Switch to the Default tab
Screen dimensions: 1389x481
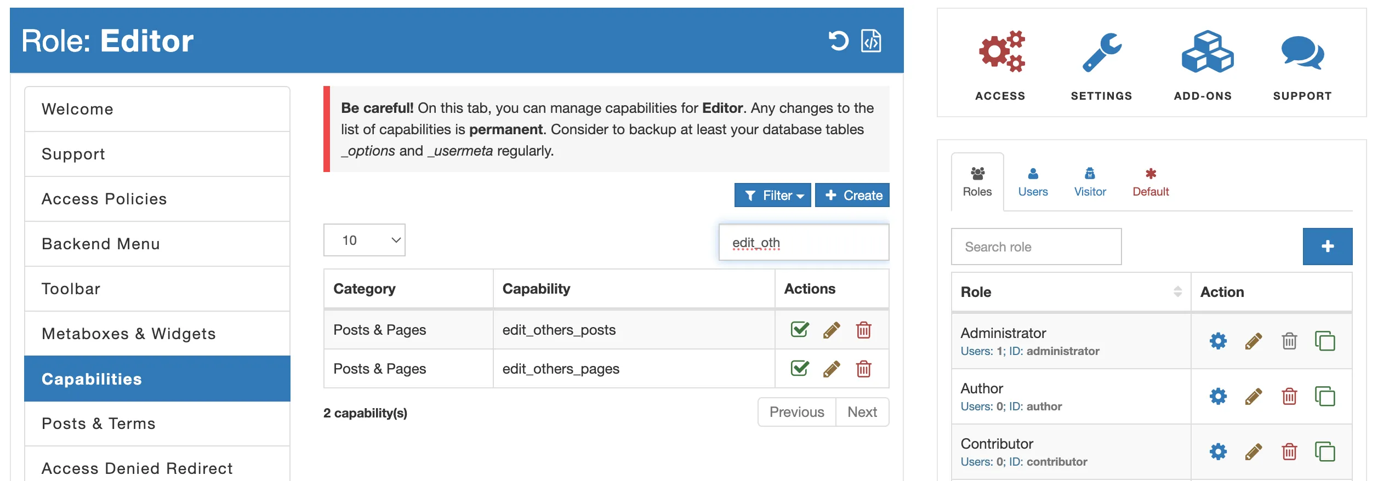pos(1151,182)
